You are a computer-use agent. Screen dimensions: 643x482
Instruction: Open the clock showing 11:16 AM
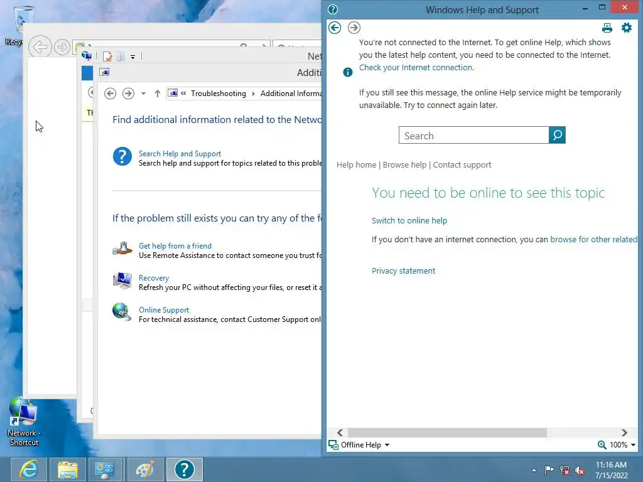point(611,470)
